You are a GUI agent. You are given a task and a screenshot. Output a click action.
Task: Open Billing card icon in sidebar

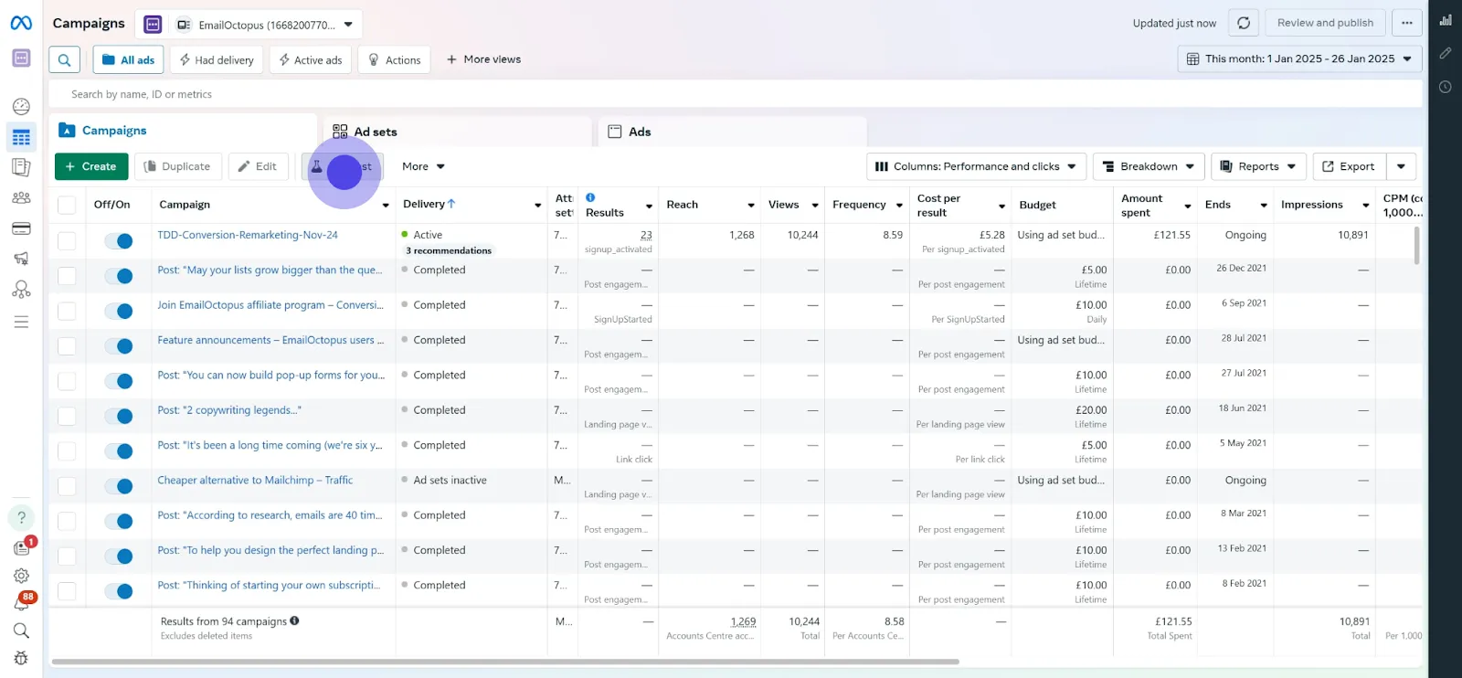point(21,228)
